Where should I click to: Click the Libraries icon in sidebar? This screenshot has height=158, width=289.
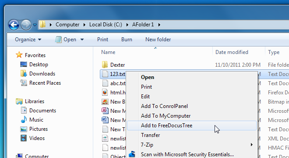[19, 101]
